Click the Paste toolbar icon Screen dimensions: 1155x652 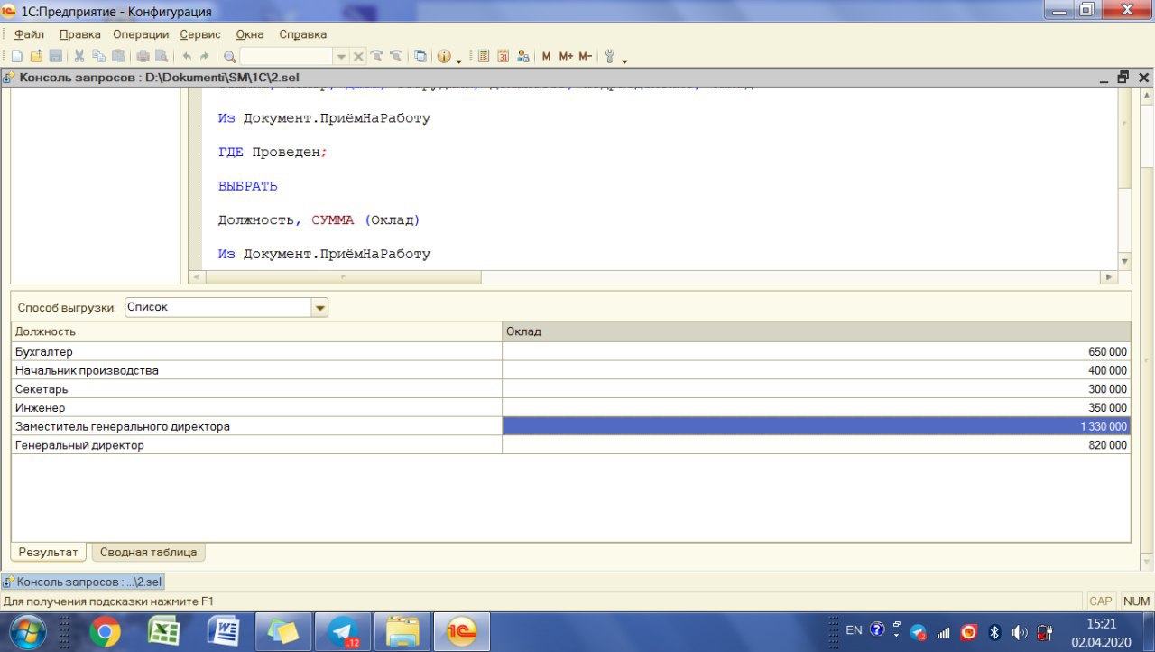118,56
